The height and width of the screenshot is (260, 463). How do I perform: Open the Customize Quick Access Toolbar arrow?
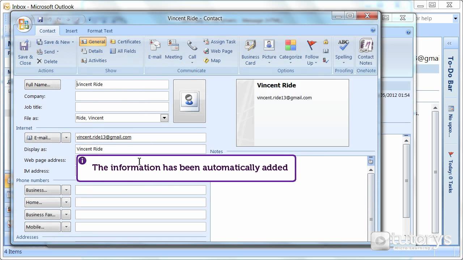pos(90,19)
